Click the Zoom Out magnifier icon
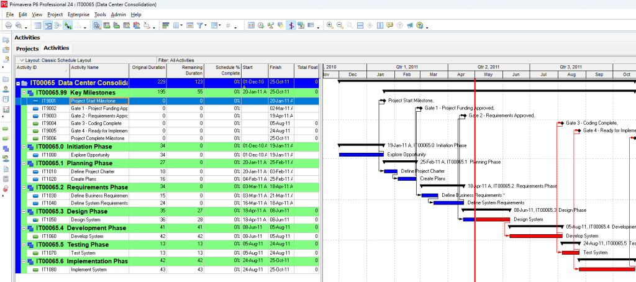This screenshot has width=636, height=282. point(340,25)
